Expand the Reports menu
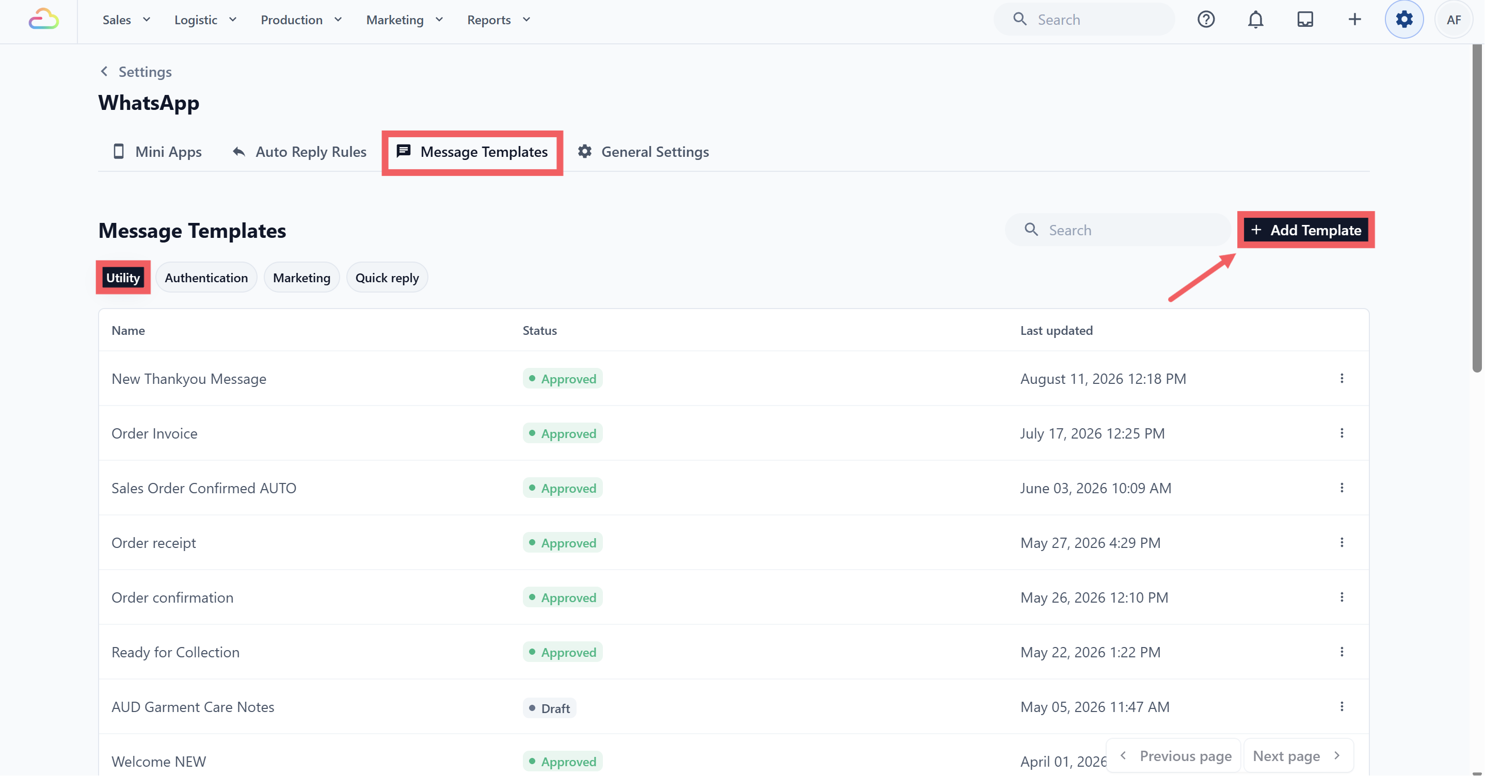 [x=499, y=20]
